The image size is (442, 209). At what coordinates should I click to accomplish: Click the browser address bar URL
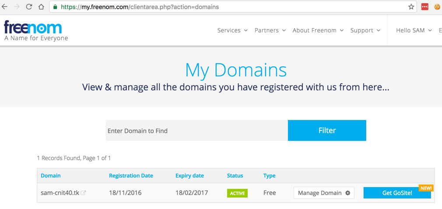140,7
